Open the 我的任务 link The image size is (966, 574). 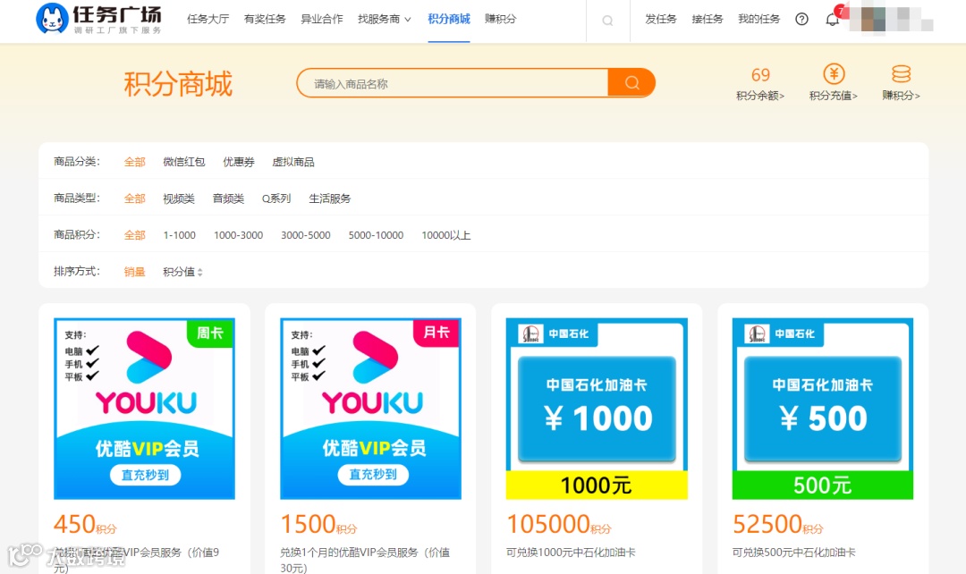tap(759, 19)
